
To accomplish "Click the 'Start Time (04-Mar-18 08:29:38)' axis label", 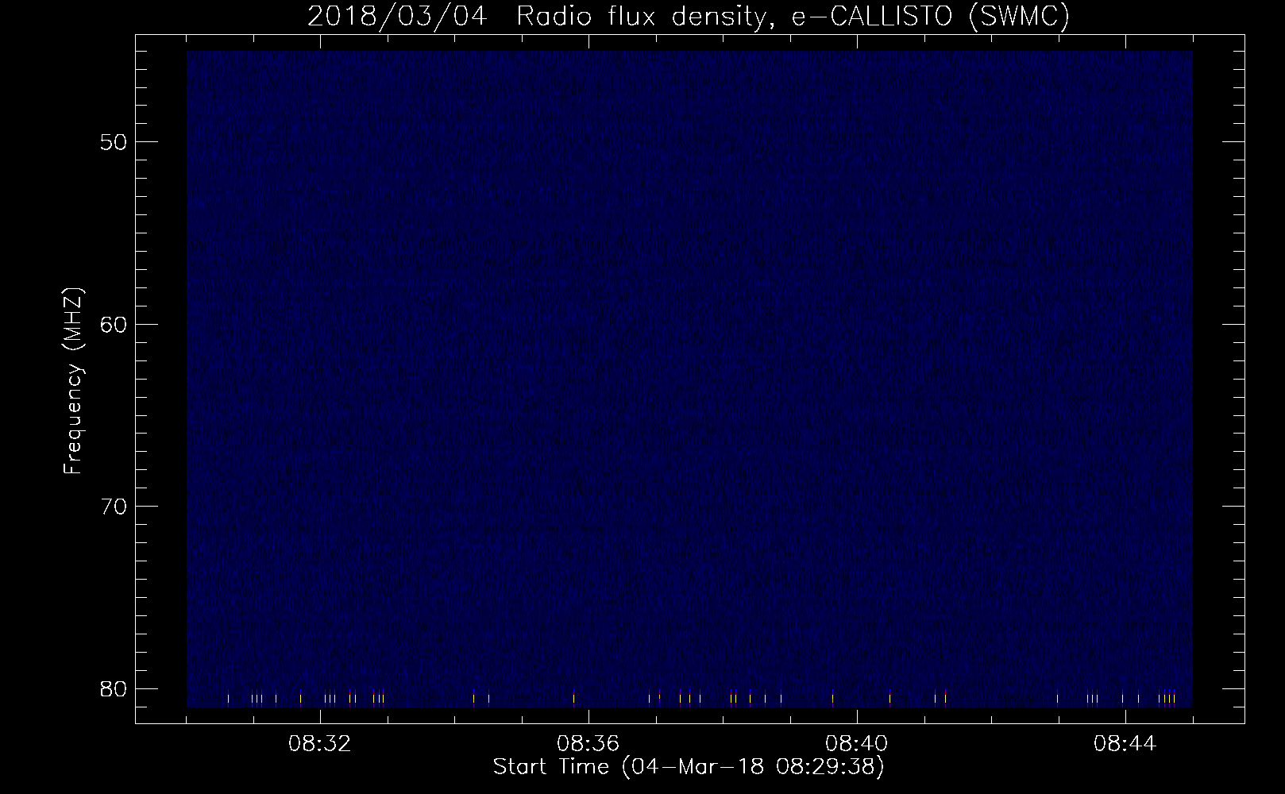I will (x=689, y=767).
